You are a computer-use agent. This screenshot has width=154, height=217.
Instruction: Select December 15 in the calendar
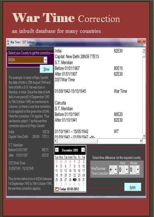75,171
